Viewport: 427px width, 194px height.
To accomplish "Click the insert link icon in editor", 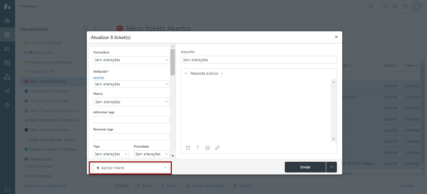I will coord(217,148).
